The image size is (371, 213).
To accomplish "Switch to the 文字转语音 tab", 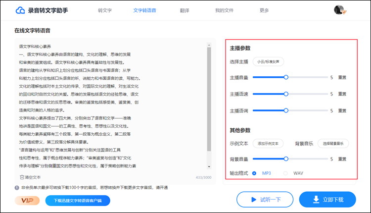I will [144, 10].
